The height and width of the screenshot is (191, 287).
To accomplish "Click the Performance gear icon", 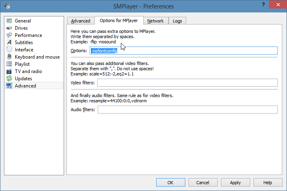I will point(9,35).
